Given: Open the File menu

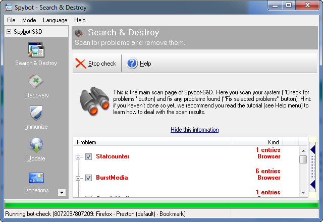Looking at the screenshot, I should coord(11,20).
